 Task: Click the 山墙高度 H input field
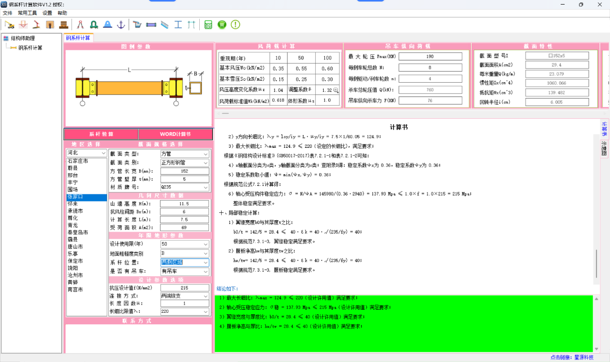(x=185, y=204)
